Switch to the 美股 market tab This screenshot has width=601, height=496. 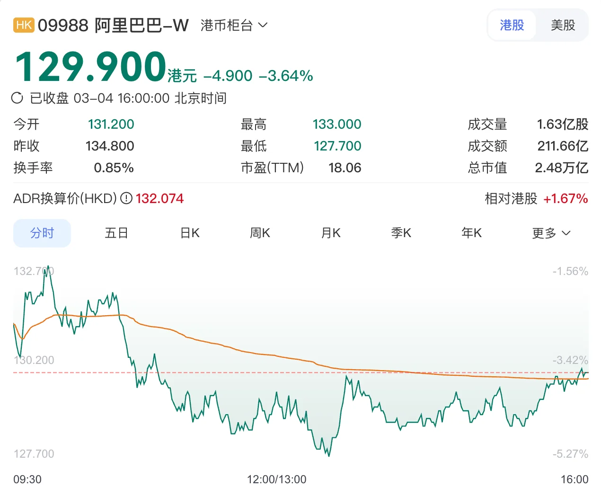tap(563, 25)
